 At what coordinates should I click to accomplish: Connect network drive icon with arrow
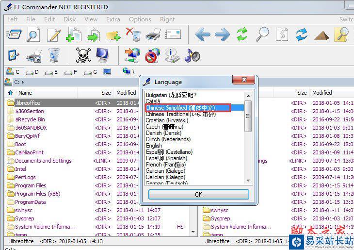(132, 55)
